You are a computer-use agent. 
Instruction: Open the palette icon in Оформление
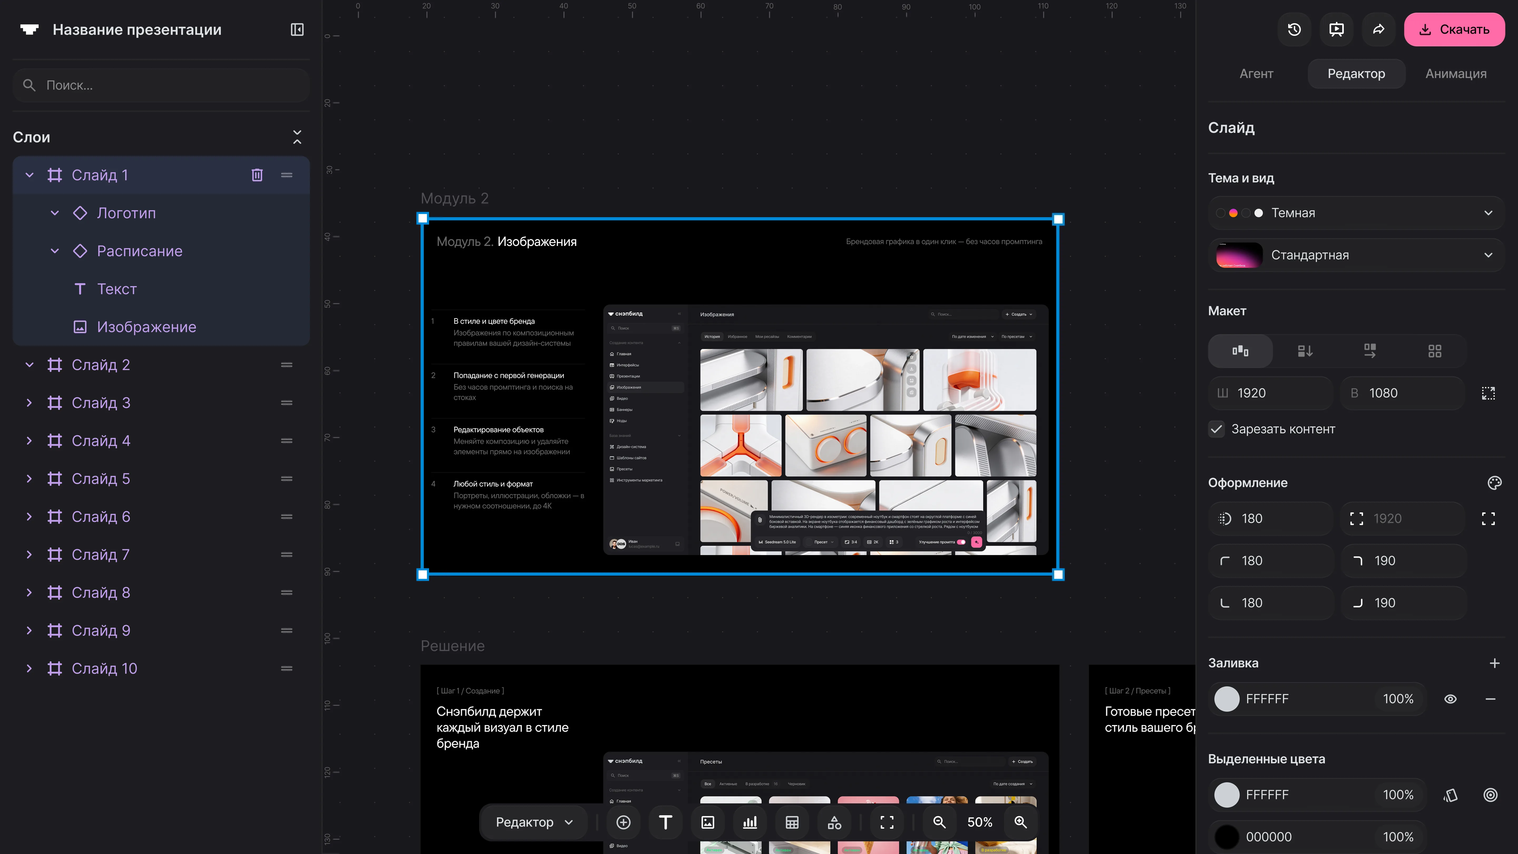pyautogui.click(x=1495, y=483)
